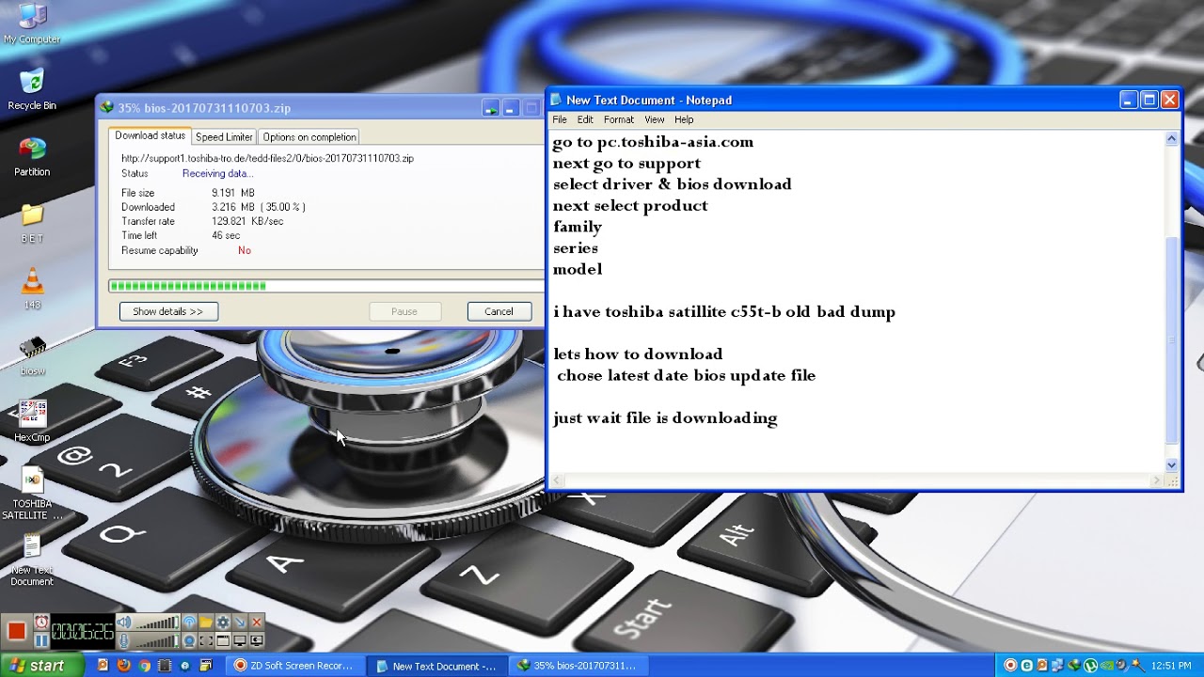Open the My Computer desktop icon

(32, 24)
